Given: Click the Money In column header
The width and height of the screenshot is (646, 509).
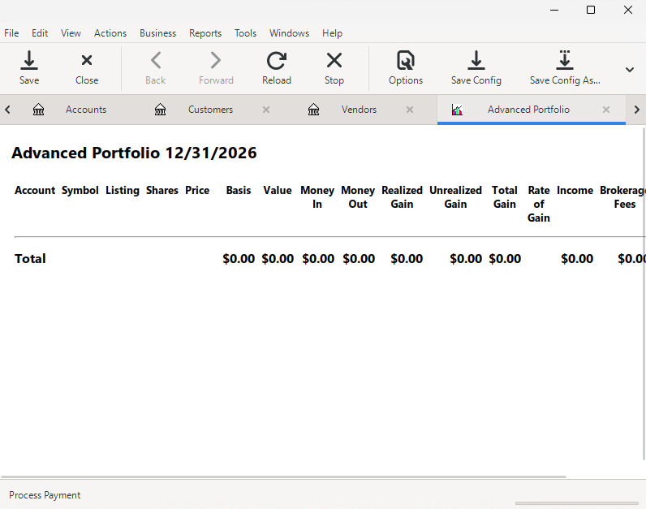Looking at the screenshot, I should [317, 197].
